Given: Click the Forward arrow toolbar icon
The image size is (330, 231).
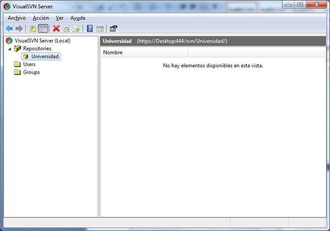Looking at the screenshot, I should tap(19, 29).
